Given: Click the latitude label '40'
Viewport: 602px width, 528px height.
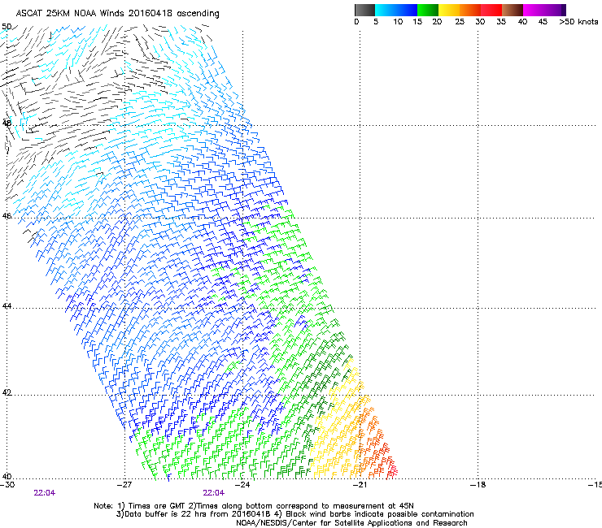Looking at the screenshot, I should 7,477.
